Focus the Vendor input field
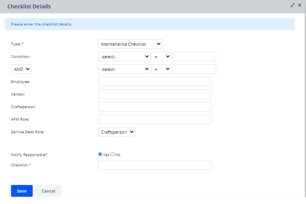 click(154, 94)
